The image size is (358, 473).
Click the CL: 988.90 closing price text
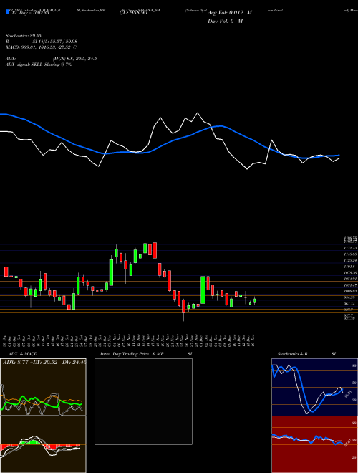[x=133, y=13]
